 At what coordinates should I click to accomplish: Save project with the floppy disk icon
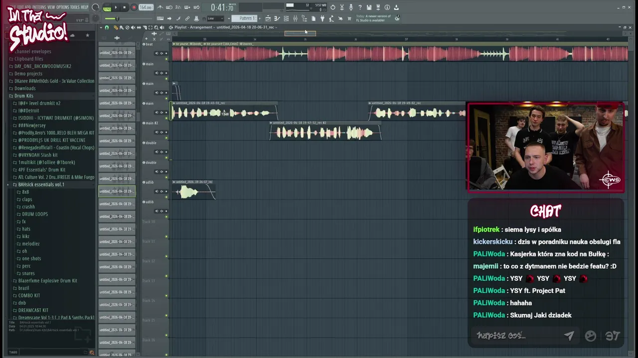click(x=369, y=7)
